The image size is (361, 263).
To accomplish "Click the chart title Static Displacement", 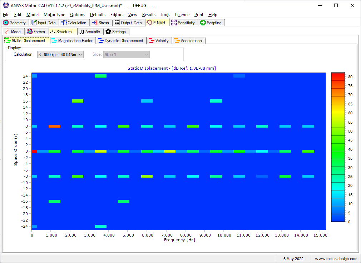I will point(172,68).
